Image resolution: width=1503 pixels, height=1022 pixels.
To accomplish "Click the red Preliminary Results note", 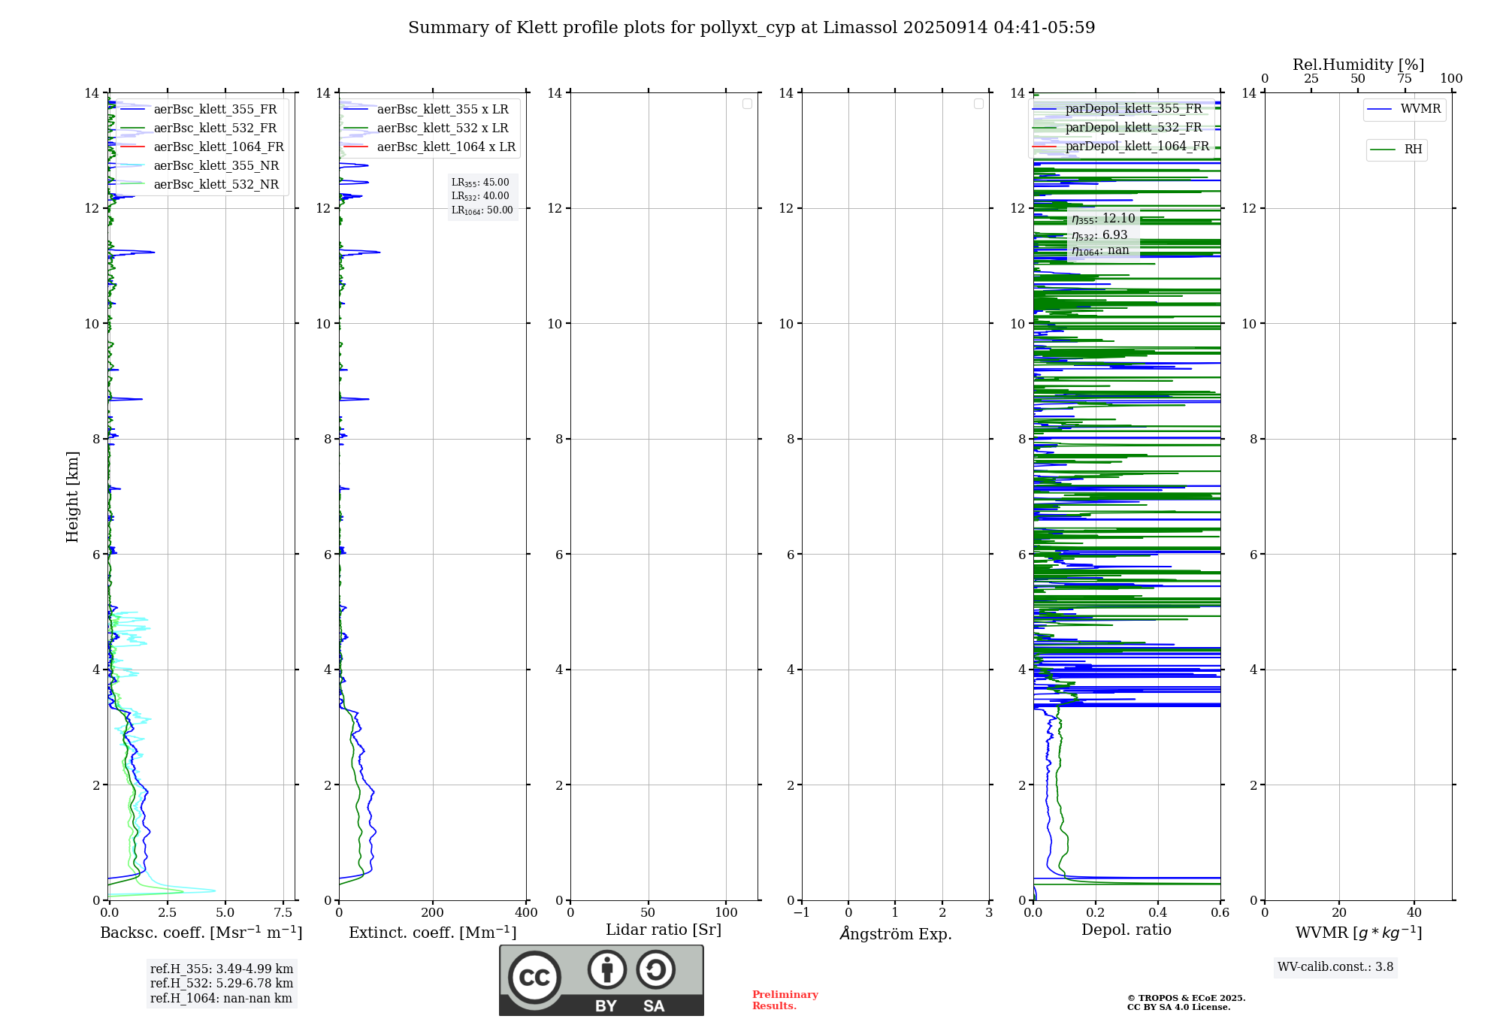I will click(x=785, y=1000).
